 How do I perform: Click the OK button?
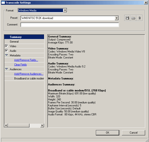click(107, 133)
